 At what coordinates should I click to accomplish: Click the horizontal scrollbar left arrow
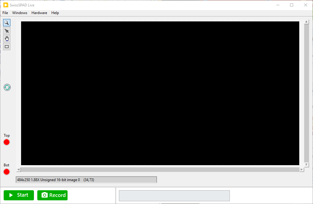pos(18,170)
